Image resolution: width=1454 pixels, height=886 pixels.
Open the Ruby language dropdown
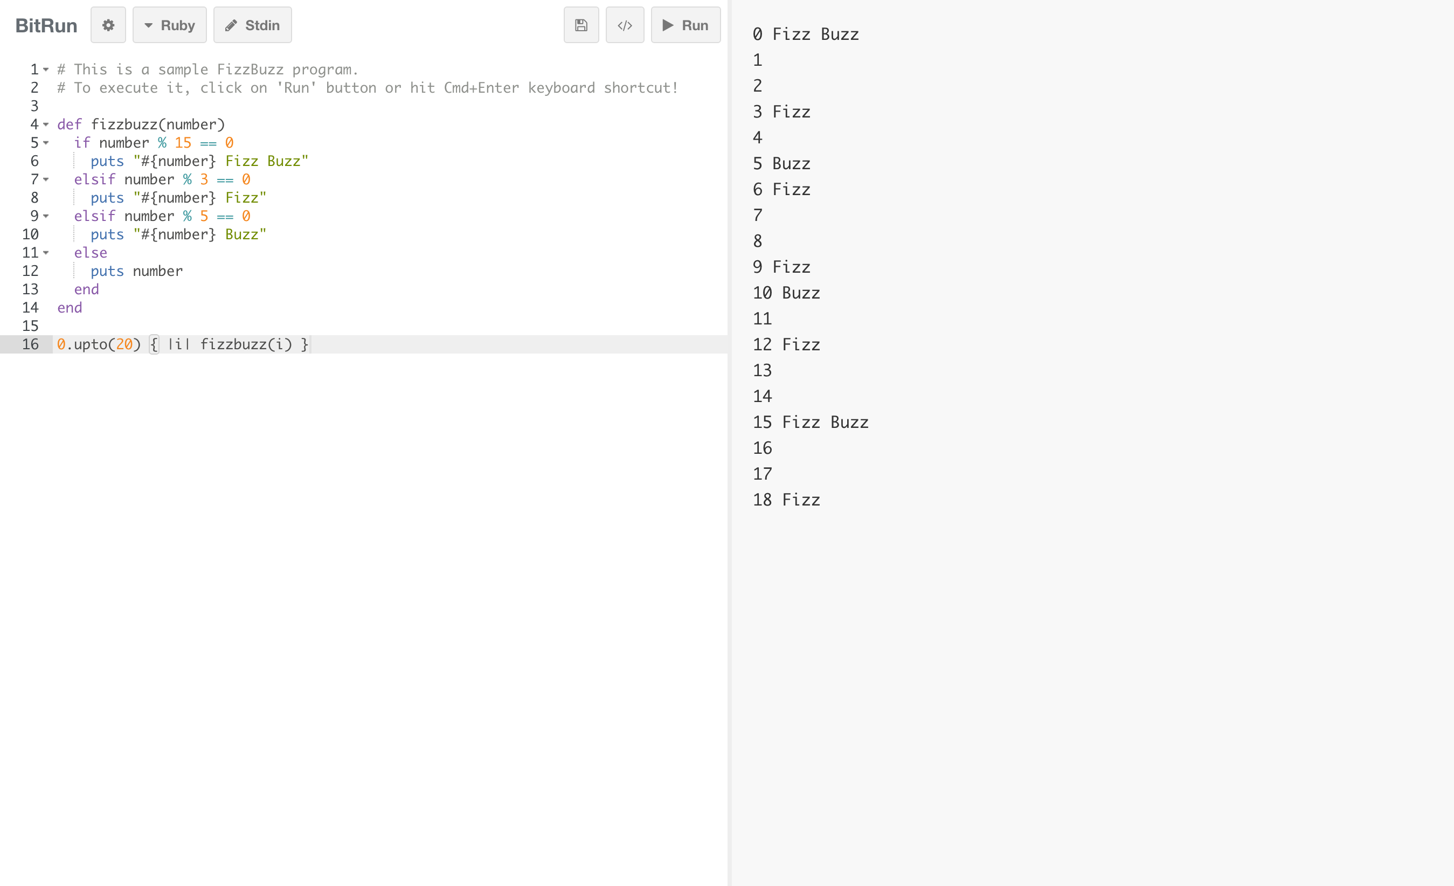(x=169, y=25)
